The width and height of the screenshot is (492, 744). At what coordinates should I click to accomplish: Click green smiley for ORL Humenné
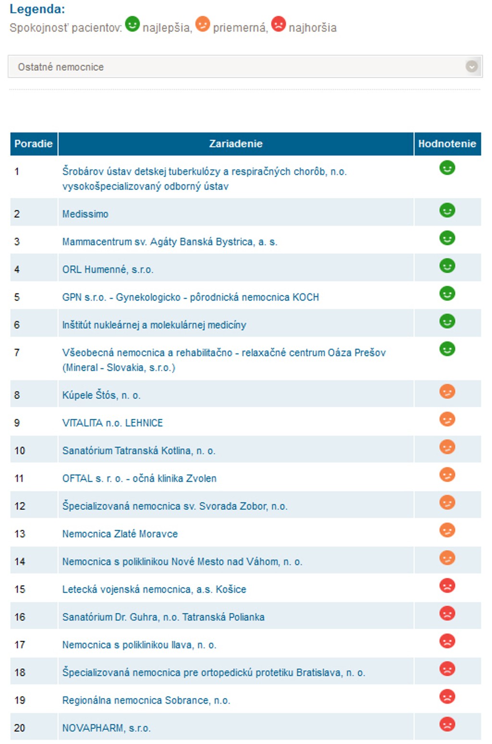[447, 266]
